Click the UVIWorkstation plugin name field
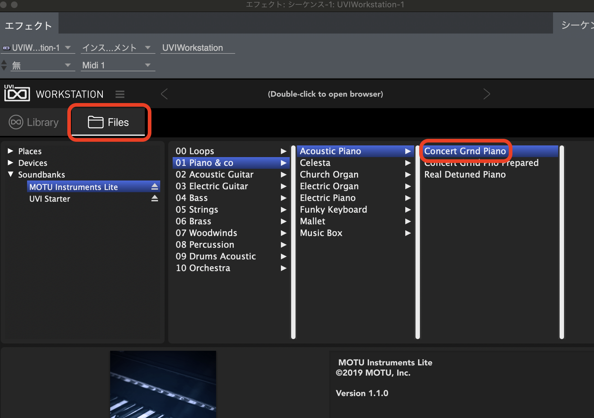Screen dimensions: 594x418 coord(198,48)
